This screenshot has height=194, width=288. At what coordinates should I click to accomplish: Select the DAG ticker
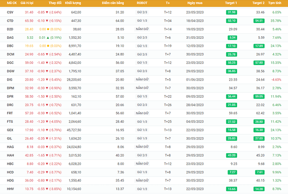tap(10, 38)
